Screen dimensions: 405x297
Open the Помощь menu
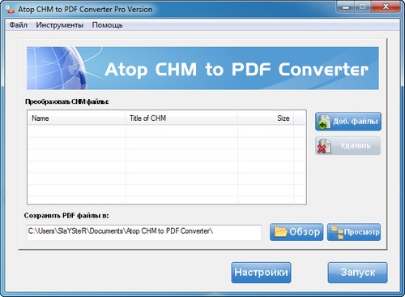pos(107,25)
